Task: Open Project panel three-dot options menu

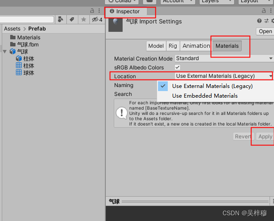Action: (x=99, y=11)
